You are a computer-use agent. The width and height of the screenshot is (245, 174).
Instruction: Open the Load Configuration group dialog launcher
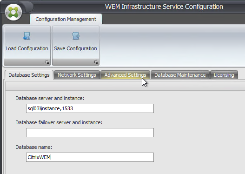point(47,62)
